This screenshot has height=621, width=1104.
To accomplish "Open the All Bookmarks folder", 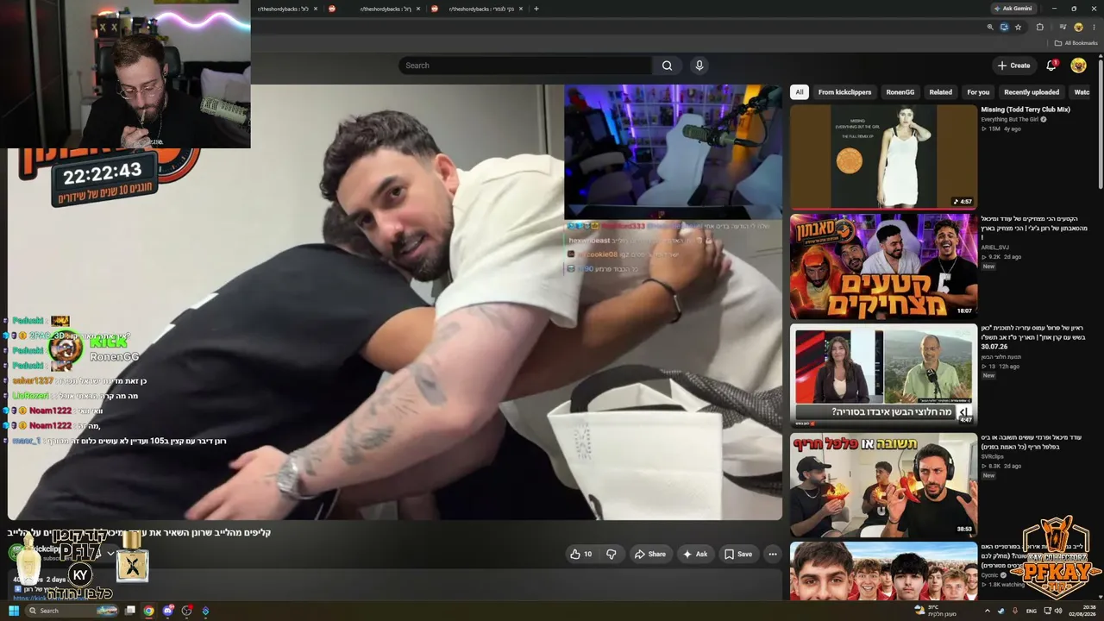I will tap(1076, 43).
